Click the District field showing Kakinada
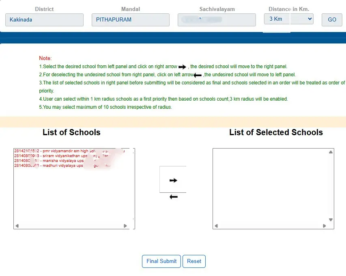 (x=44, y=19)
